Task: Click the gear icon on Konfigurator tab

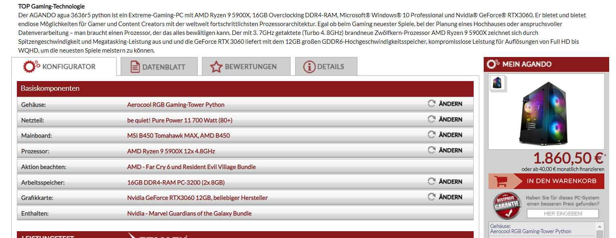Action: coord(31,66)
